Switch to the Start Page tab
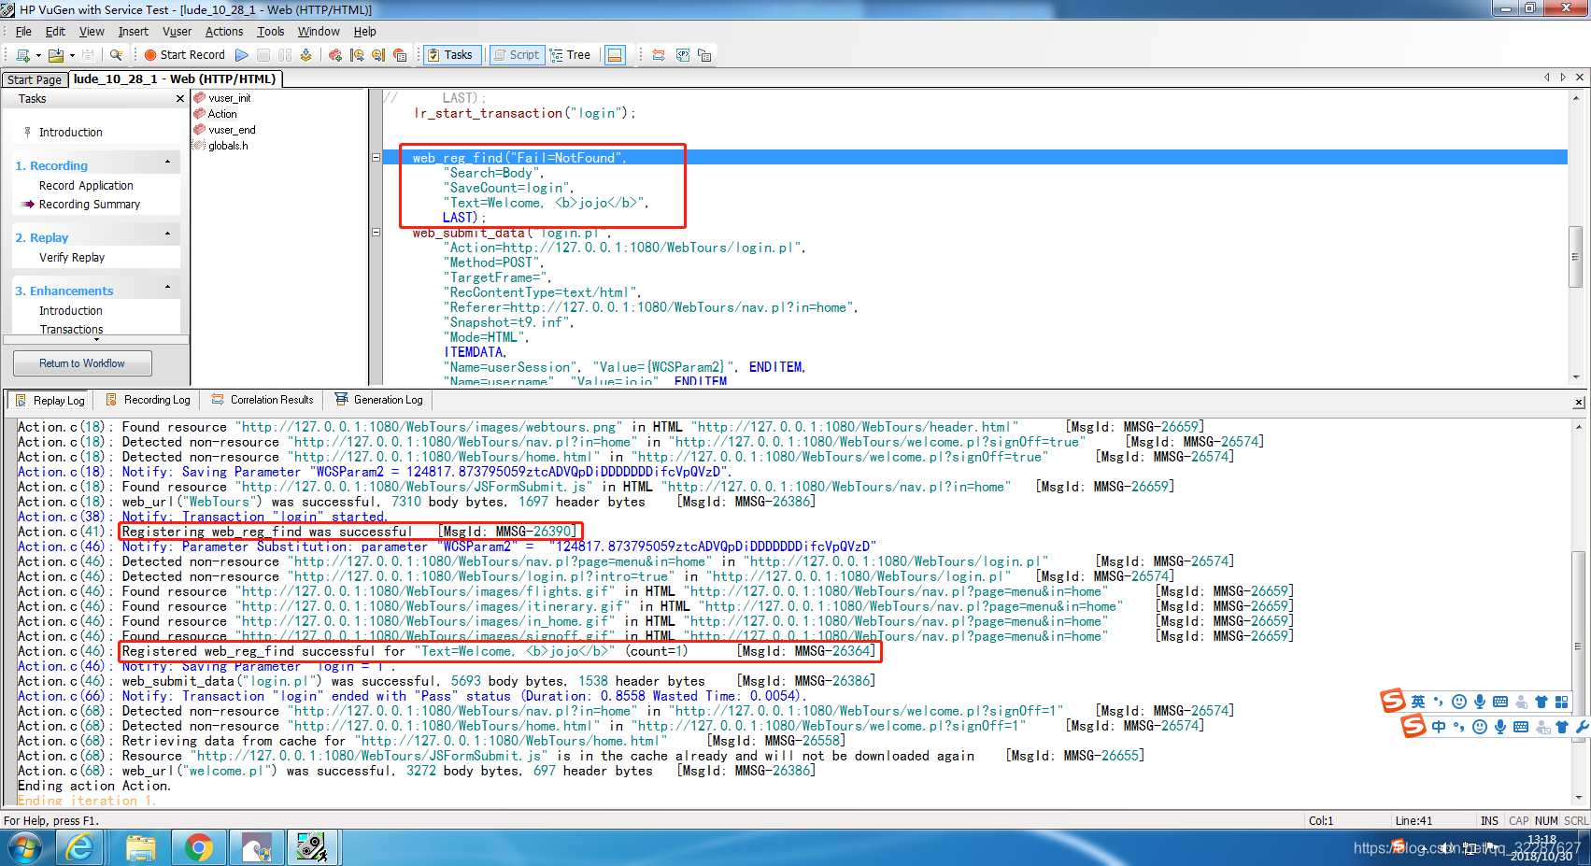Viewport: 1591px width, 866px height. coord(35,80)
